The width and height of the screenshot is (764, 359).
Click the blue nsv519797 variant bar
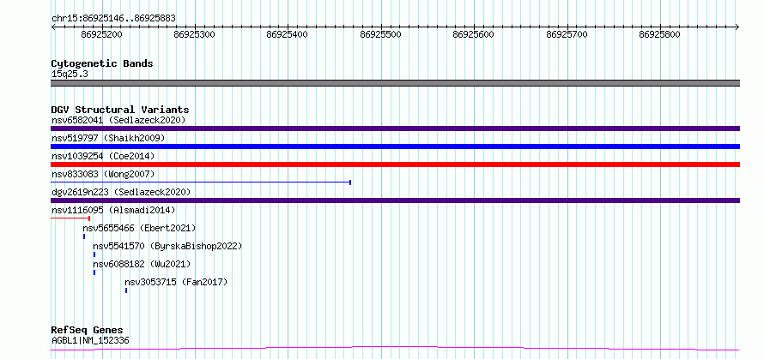click(x=395, y=147)
